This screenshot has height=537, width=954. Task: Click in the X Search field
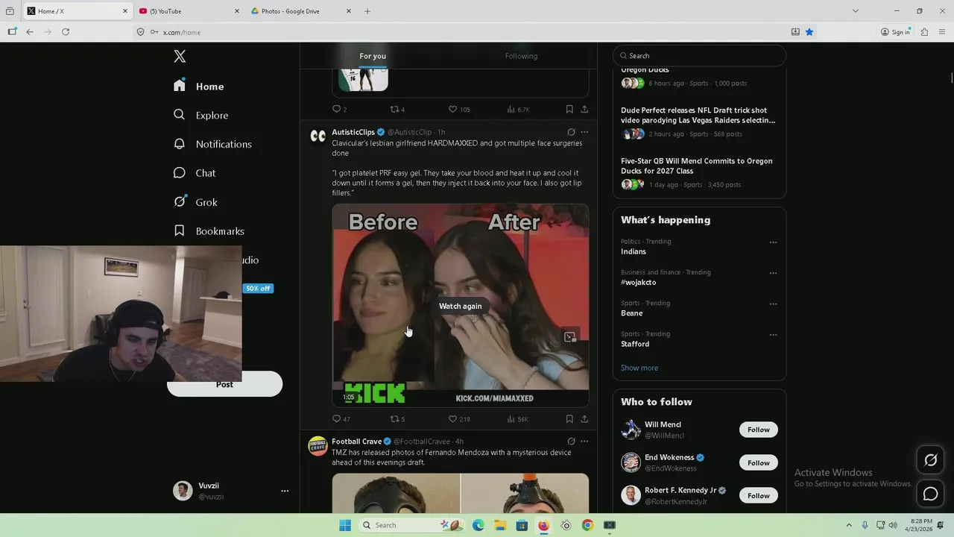(x=699, y=56)
